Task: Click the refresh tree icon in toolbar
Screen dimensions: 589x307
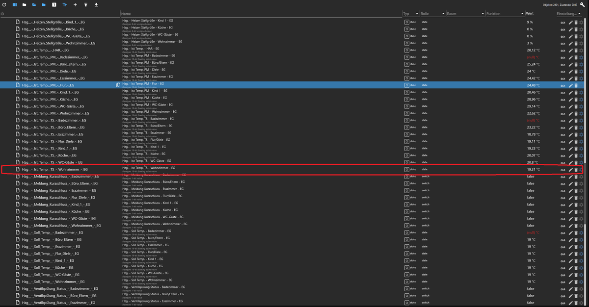Action: coord(3,4)
